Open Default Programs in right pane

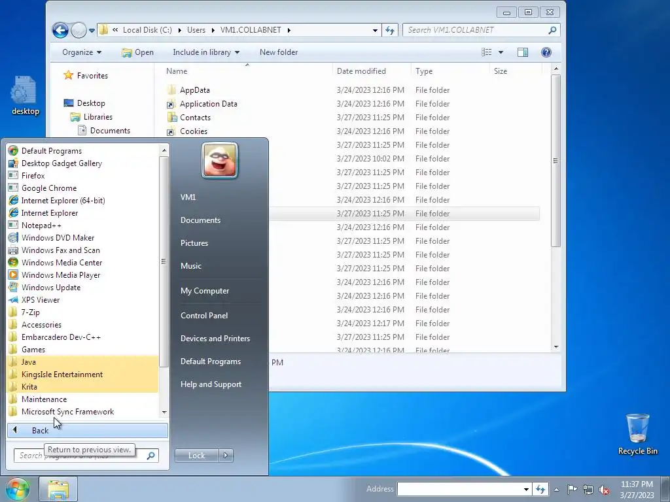point(210,361)
